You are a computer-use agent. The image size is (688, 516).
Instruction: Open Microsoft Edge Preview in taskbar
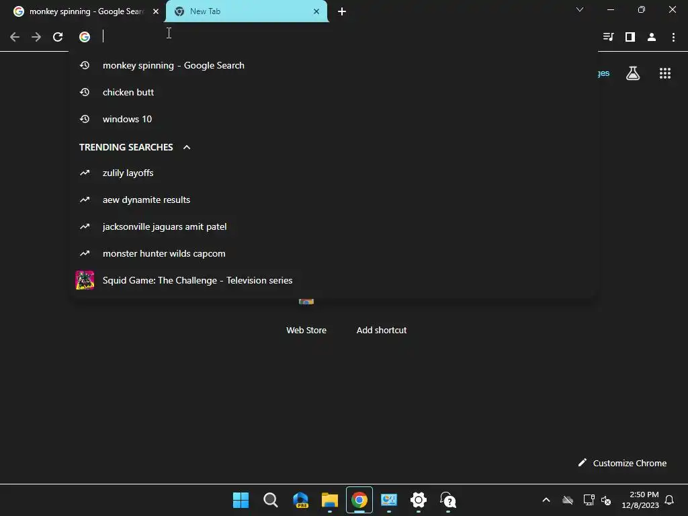coord(300,500)
